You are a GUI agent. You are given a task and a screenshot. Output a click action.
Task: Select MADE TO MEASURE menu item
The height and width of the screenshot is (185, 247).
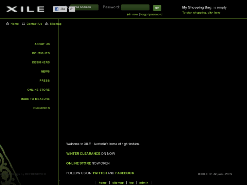[35, 99]
